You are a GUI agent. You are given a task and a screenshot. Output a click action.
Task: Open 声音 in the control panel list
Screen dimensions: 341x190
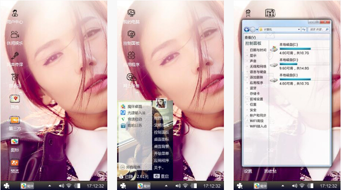pyautogui.click(x=253, y=61)
